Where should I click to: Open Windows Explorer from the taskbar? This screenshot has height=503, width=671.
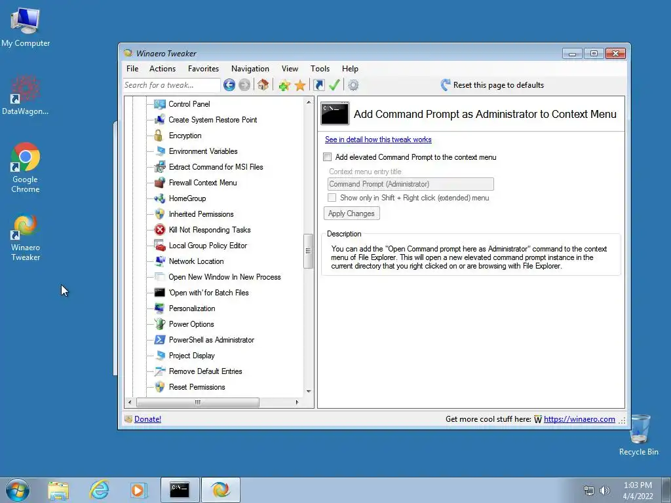pyautogui.click(x=58, y=490)
